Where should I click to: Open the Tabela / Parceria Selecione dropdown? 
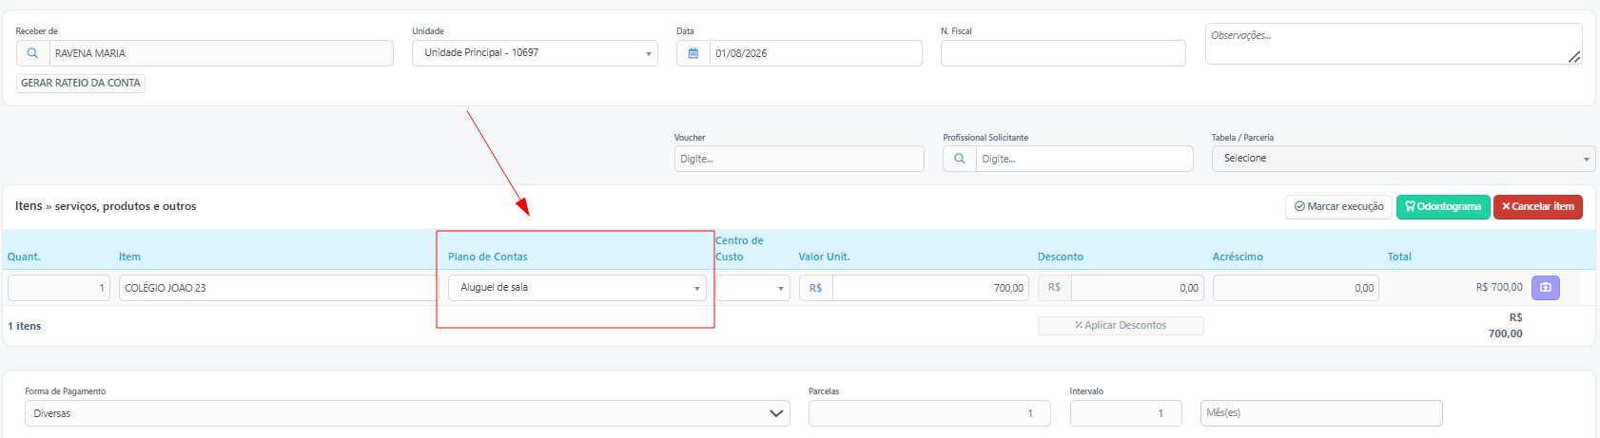tap(1403, 159)
